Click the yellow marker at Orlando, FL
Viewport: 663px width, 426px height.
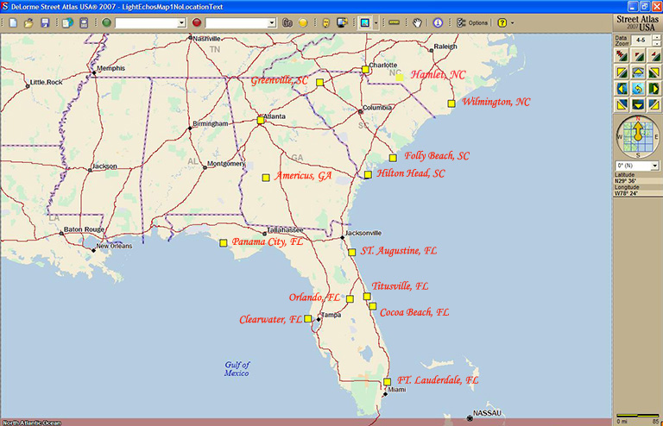350,299
